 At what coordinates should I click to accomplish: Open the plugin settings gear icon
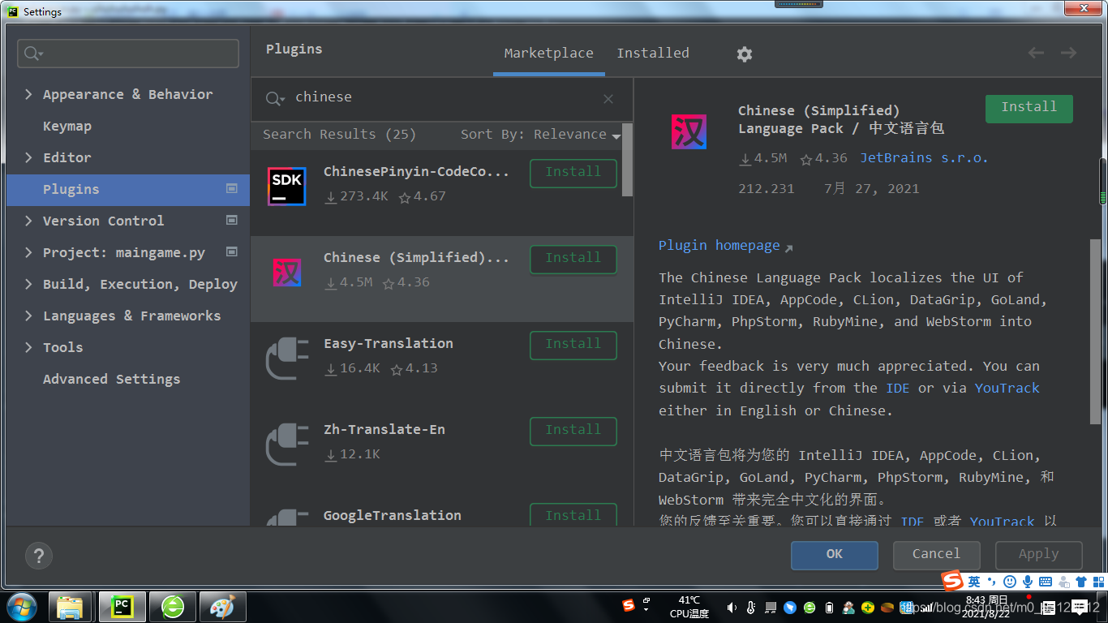[x=744, y=54]
